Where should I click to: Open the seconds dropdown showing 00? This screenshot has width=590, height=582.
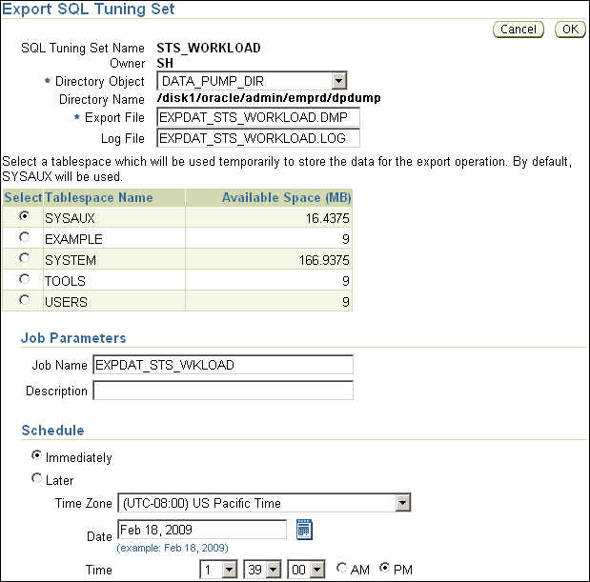click(x=308, y=570)
